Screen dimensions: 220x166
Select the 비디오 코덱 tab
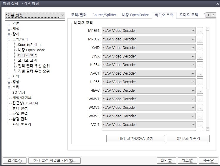tap(164, 15)
